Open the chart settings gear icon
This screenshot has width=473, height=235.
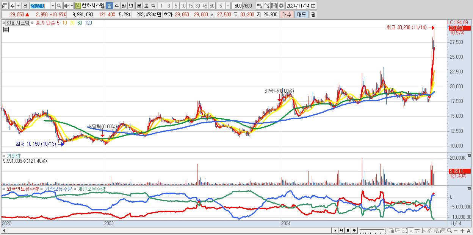coord(281,6)
